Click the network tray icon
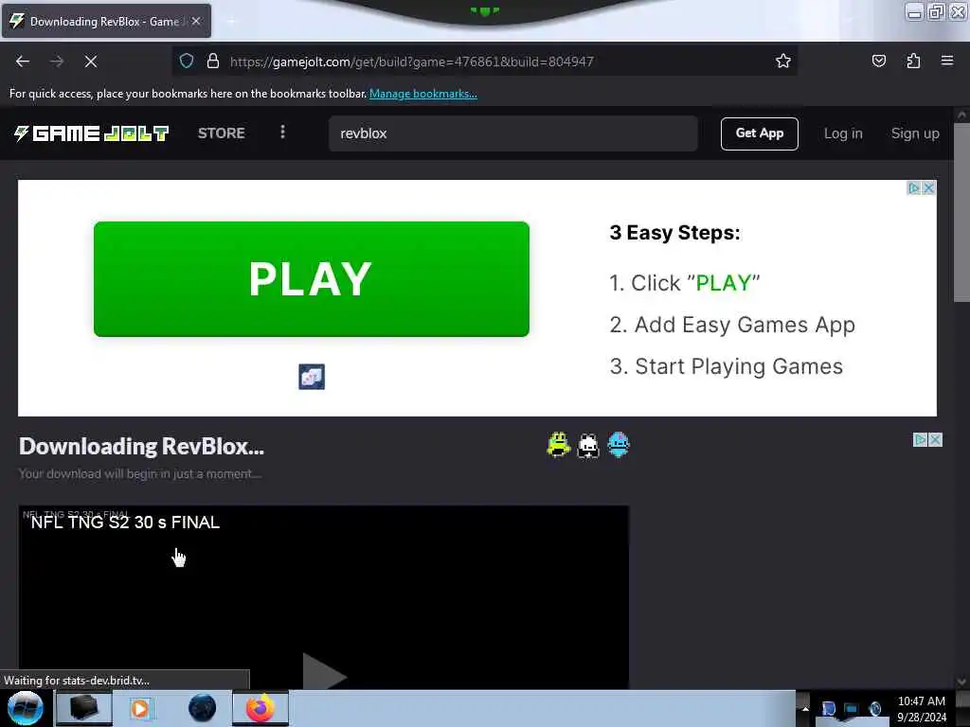This screenshot has height=727, width=970. coord(852,708)
